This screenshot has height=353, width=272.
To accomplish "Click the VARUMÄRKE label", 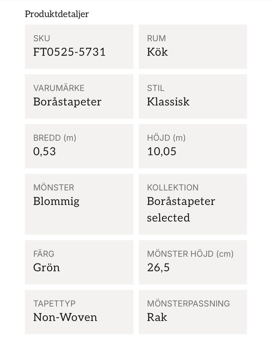I will click(59, 88).
